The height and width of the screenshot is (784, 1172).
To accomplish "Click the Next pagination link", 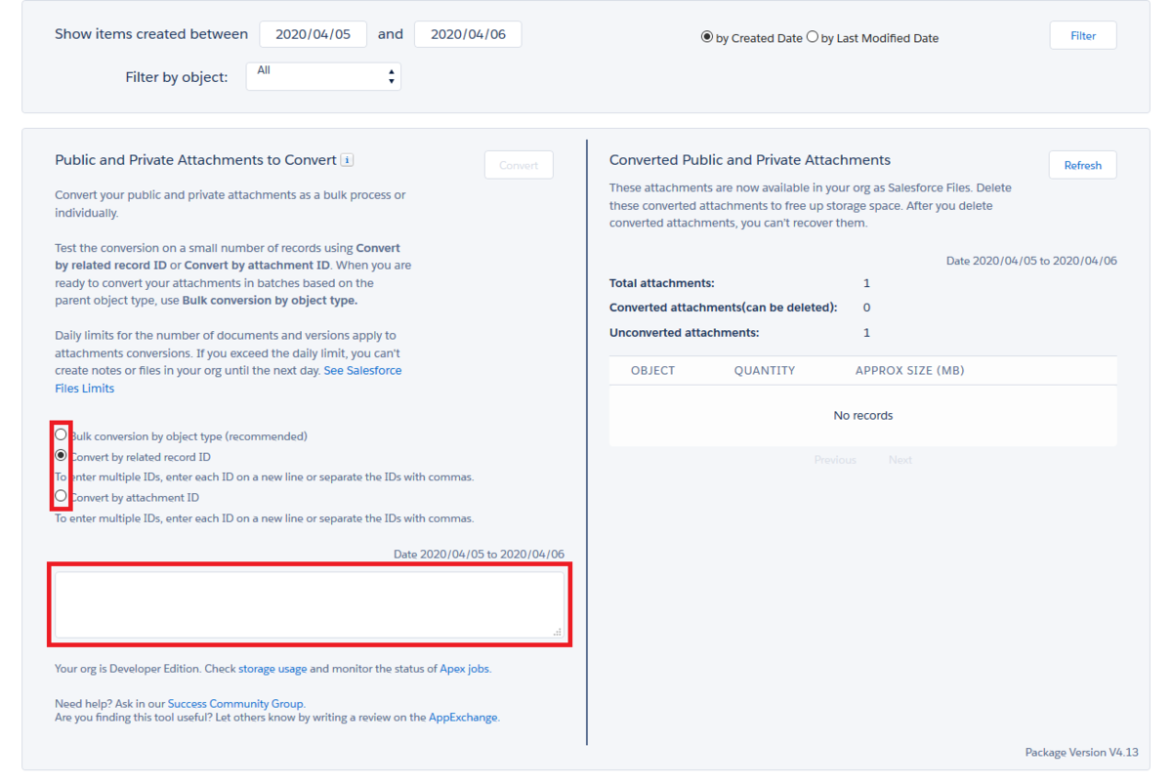I will pyautogui.click(x=900, y=460).
